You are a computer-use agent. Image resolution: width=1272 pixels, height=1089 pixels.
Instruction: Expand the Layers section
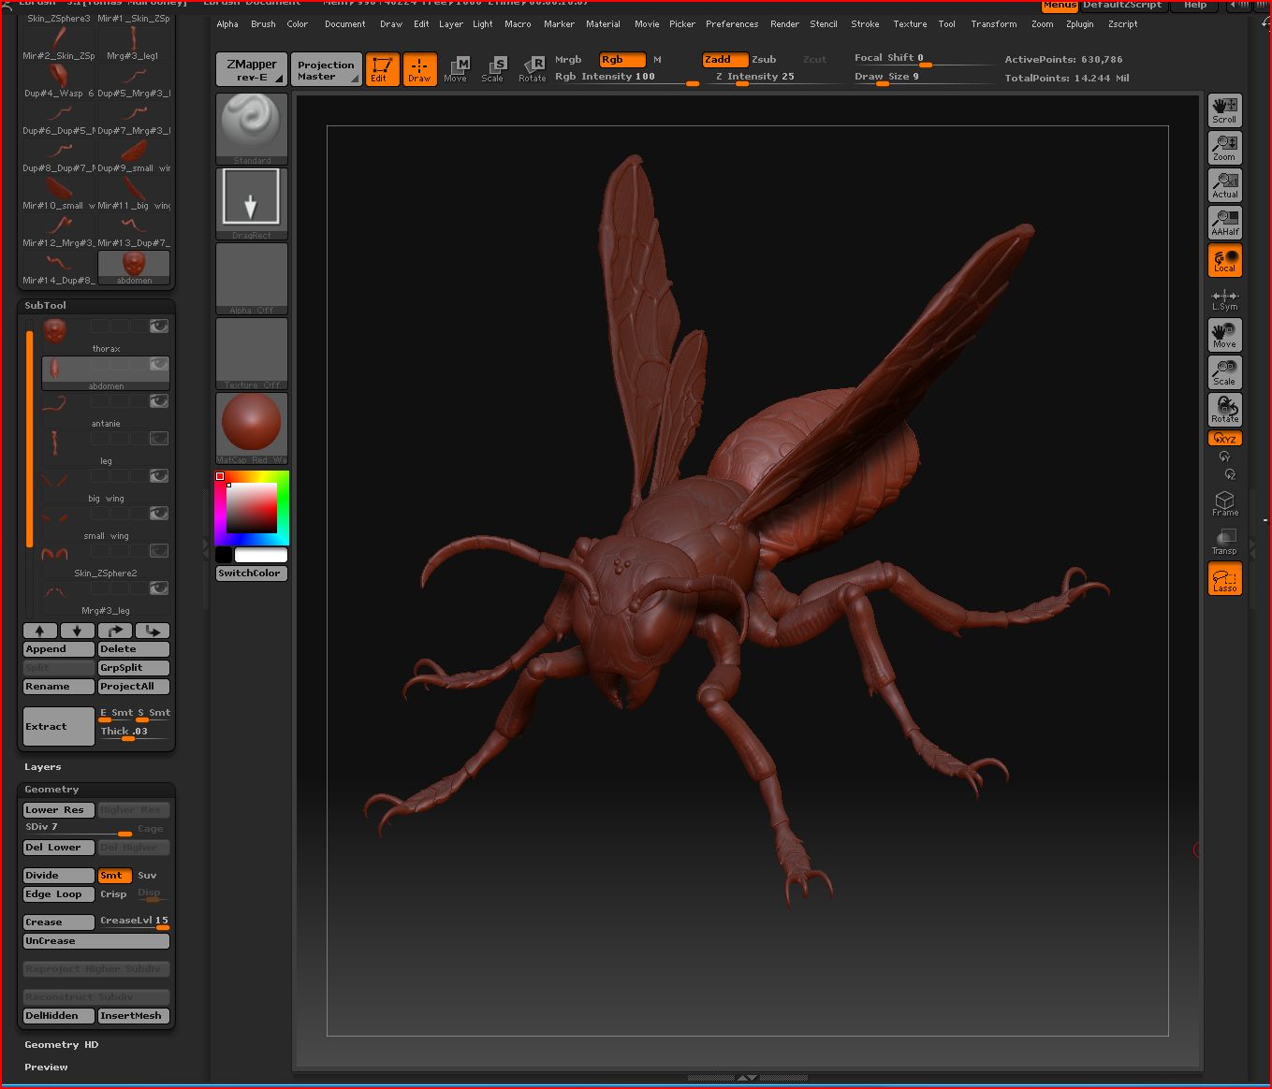[x=43, y=766]
